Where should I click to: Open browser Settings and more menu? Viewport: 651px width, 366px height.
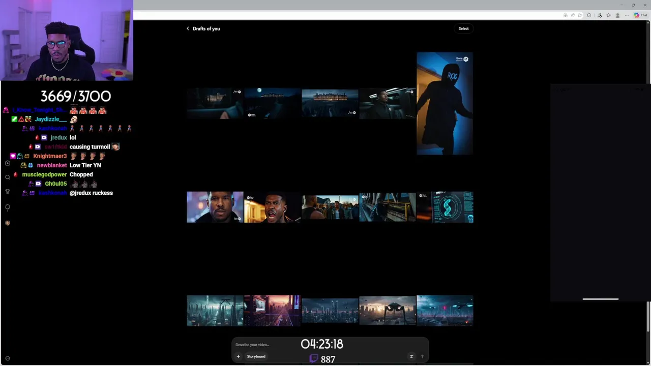pyautogui.click(x=626, y=15)
